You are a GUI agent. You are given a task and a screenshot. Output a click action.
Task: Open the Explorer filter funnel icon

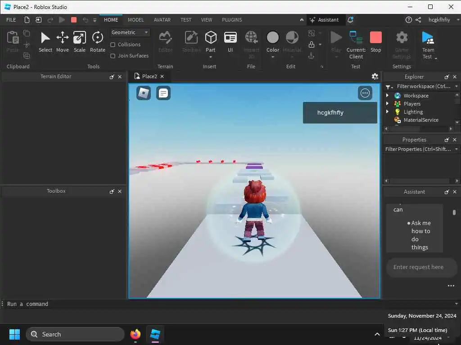point(389,87)
